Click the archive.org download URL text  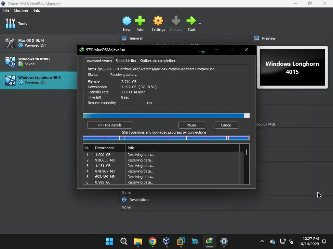click(151, 69)
